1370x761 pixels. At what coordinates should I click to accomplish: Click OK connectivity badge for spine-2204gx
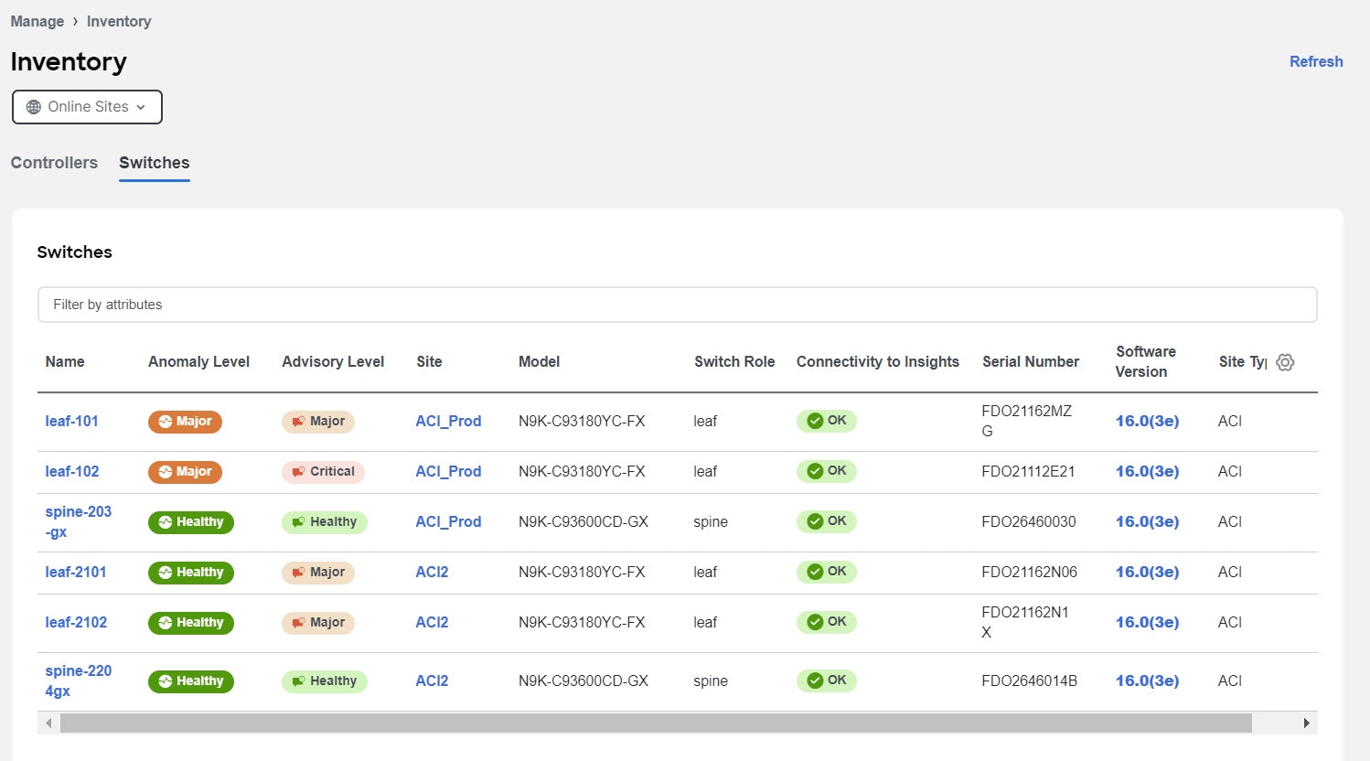tap(827, 681)
